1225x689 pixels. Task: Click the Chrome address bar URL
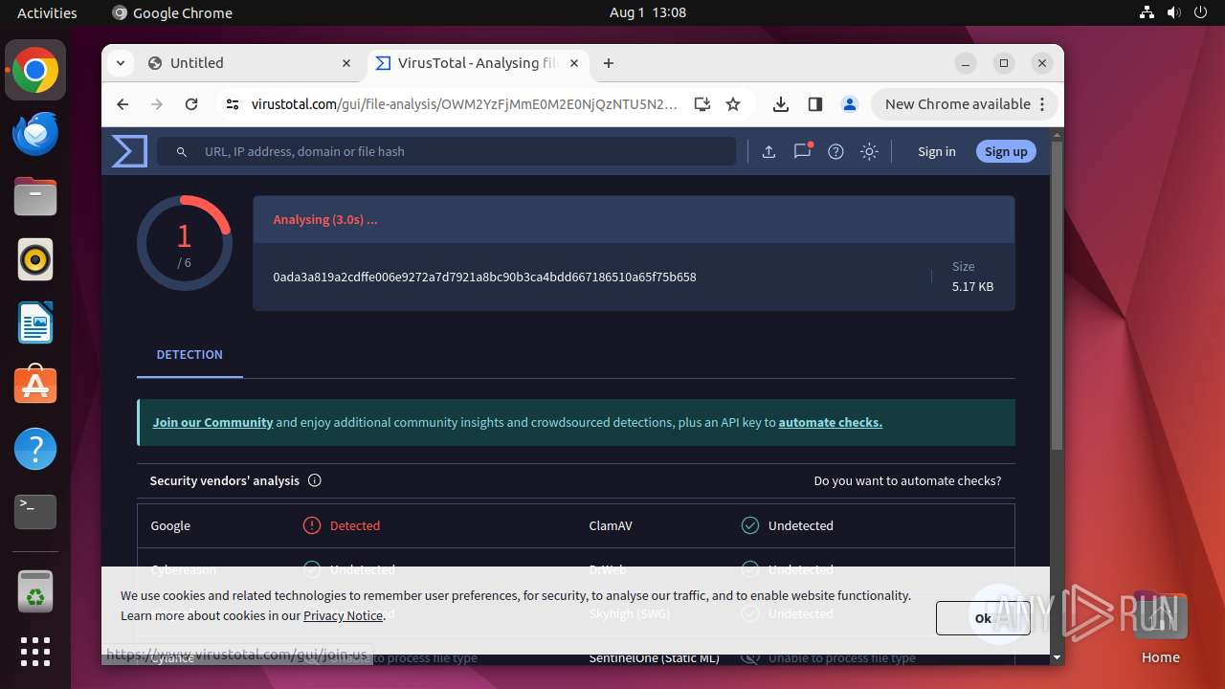point(464,104)
